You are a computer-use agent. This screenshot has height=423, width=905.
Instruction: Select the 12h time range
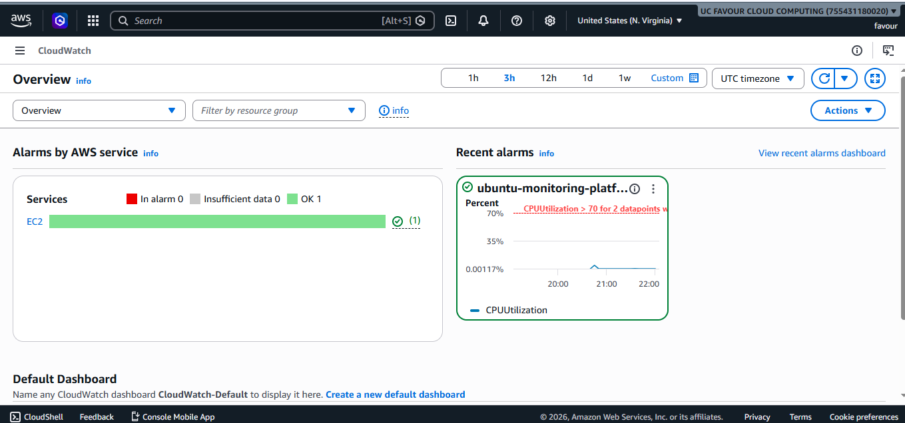[548, 78]
